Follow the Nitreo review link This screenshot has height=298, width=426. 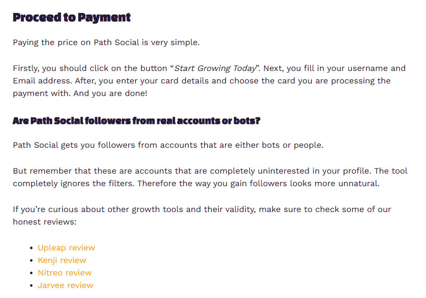click(x=65, y=273)
